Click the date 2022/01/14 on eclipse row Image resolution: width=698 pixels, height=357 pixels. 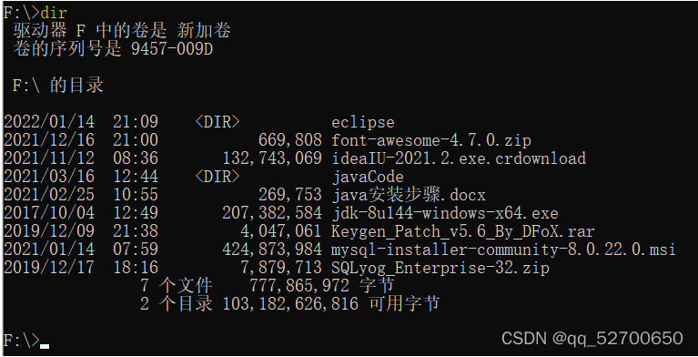point(49,122)
